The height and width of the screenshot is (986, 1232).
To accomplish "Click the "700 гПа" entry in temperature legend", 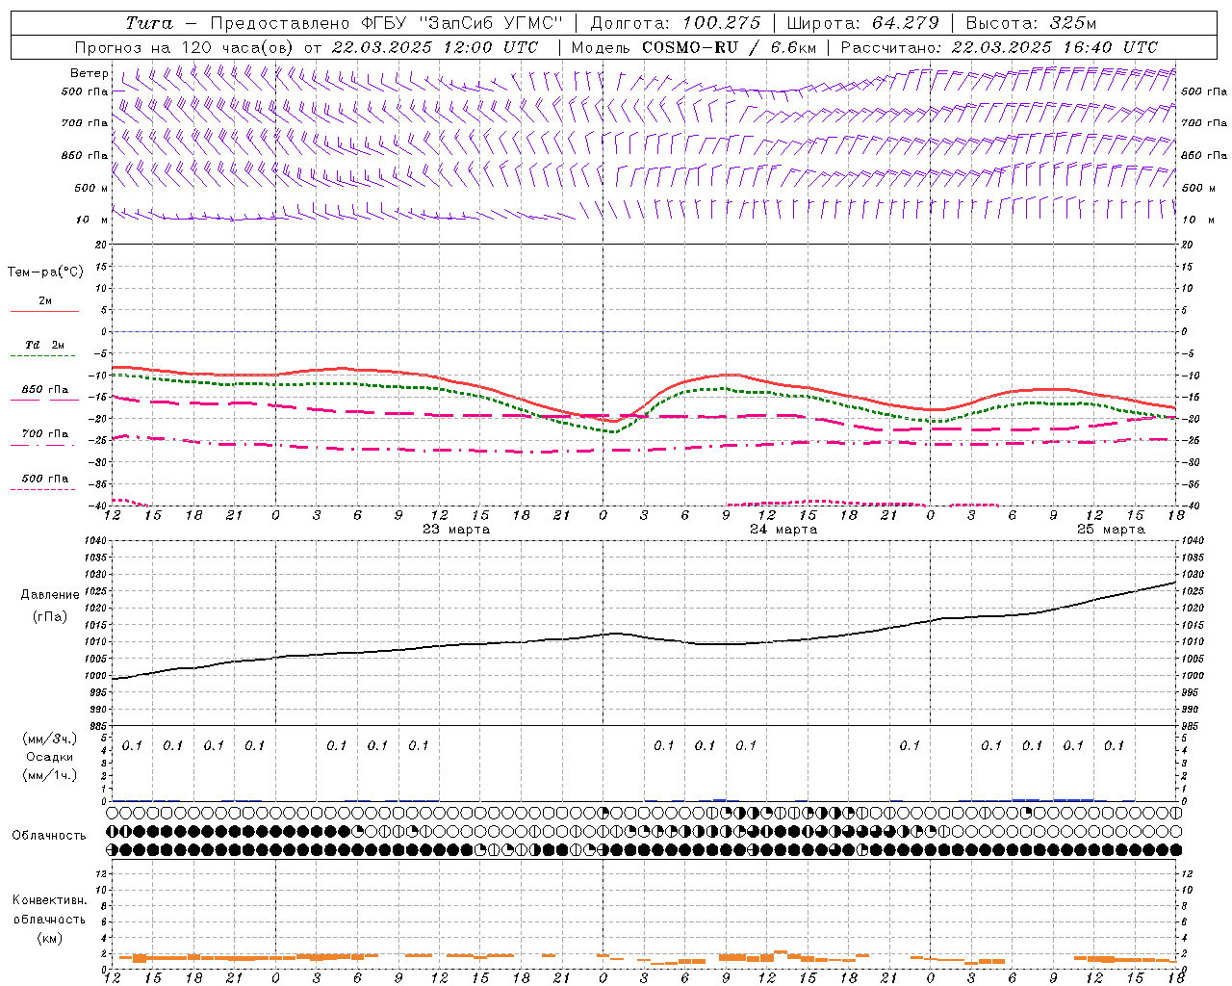I will (x=45, y=433).
